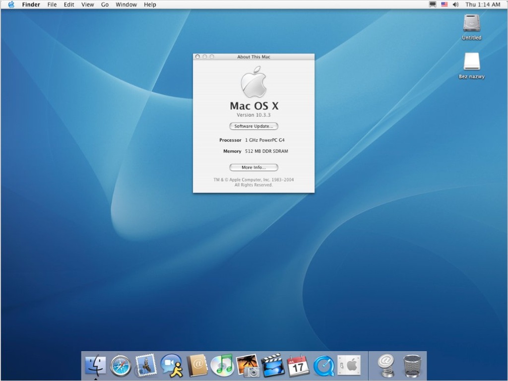This screenshot has height=381, width=508.
Task: Open the US flag input menu
Action: click(444, 4)
